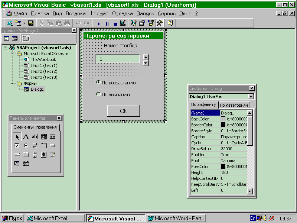Select the TextBox tool (abl) in the Toolbox
Image resolution: width=297 pixels, height=223 pixels.
point(35,136)
